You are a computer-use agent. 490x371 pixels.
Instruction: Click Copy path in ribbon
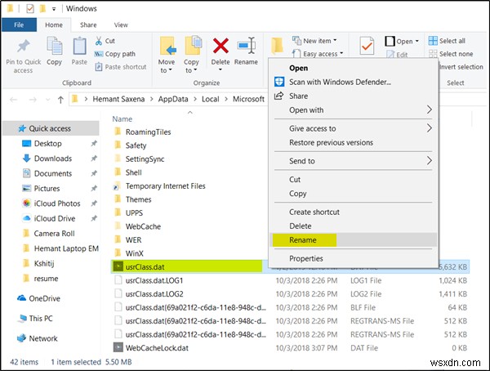(115, 54)
